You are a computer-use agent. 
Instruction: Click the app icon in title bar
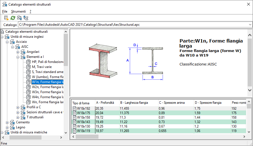5,4
